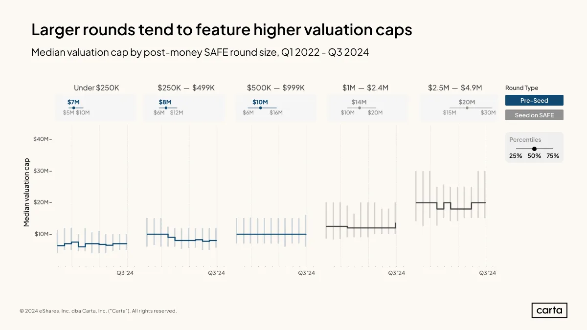Click the $14M median marker dot
Screen dimensions: 587x330
(359, 108)
